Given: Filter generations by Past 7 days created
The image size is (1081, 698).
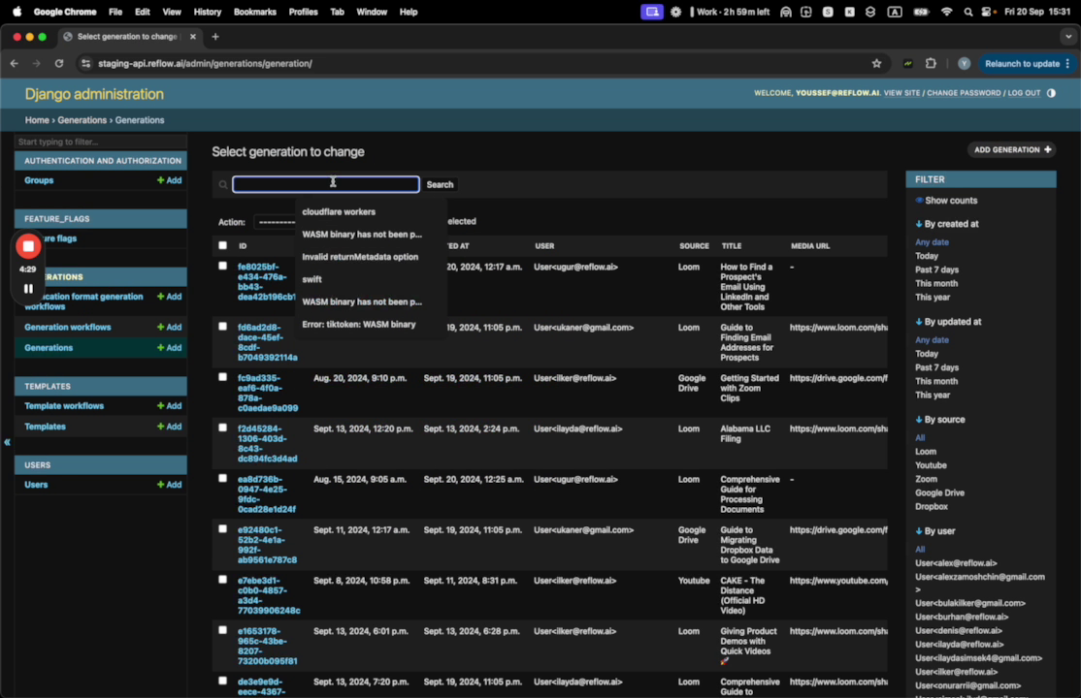Looking at the screenshot, I should 936,270.
